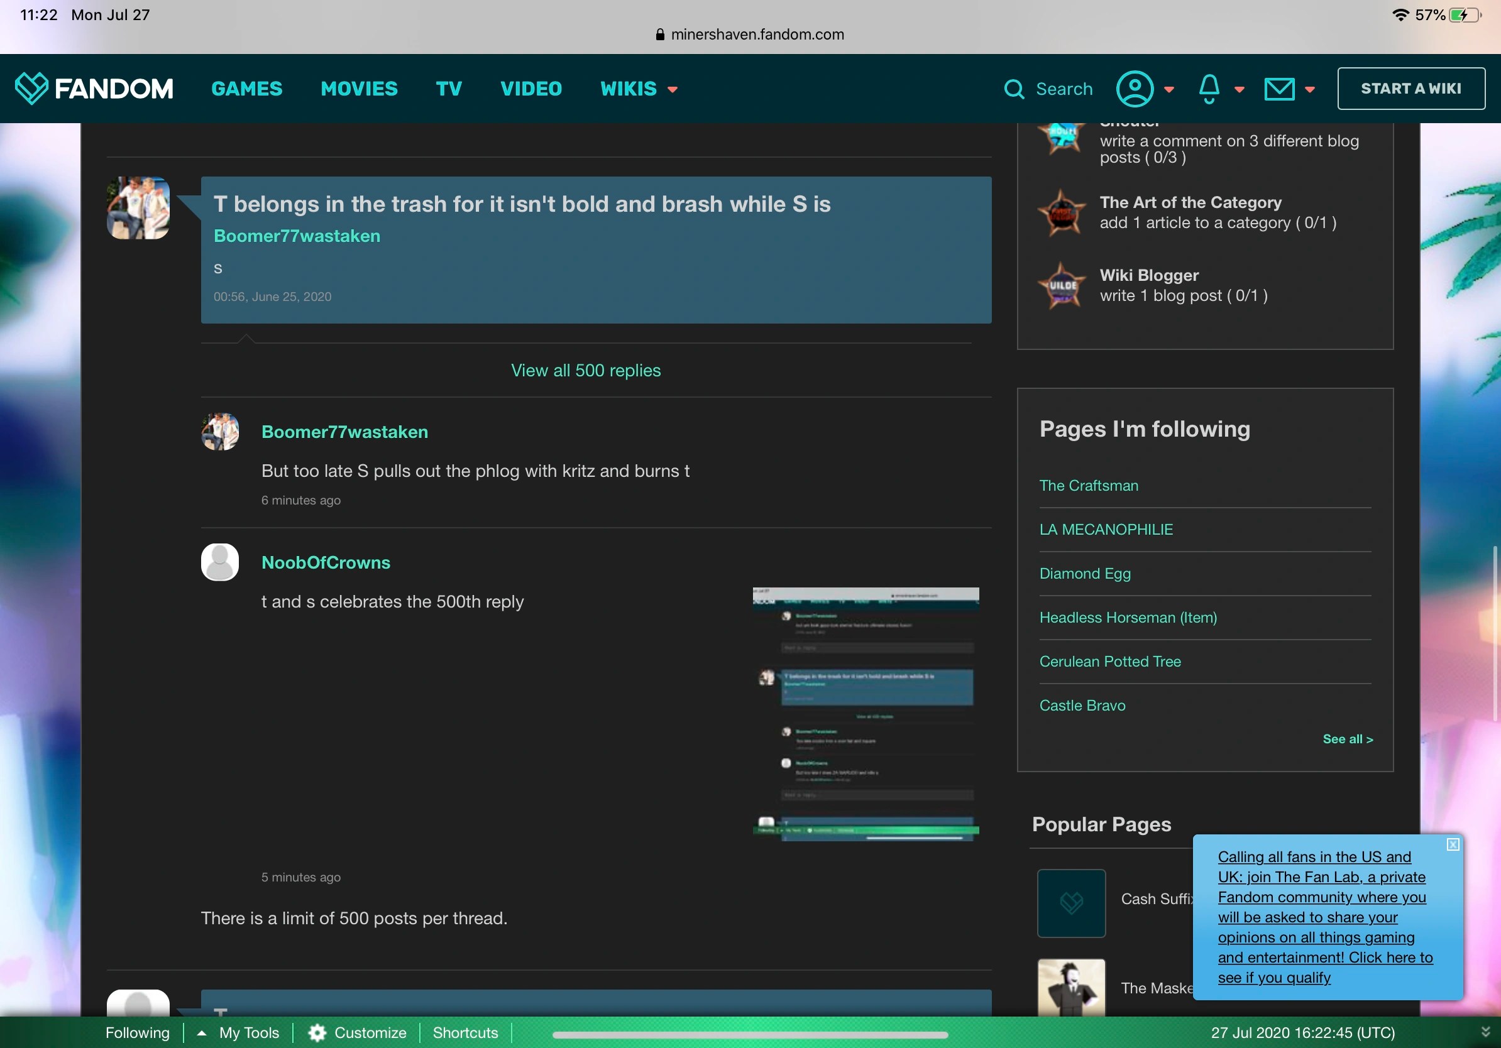Open the user profile avatar icon
Viewport: 1501px width, 1048px height.
point(1135,89)
